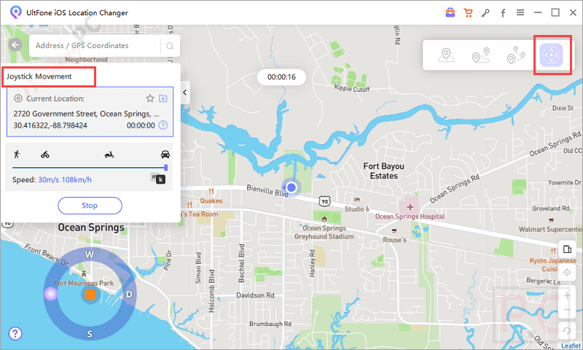The image size is (583, 350).
Task: Add current location to favorites star
Action: pos(150,98)
